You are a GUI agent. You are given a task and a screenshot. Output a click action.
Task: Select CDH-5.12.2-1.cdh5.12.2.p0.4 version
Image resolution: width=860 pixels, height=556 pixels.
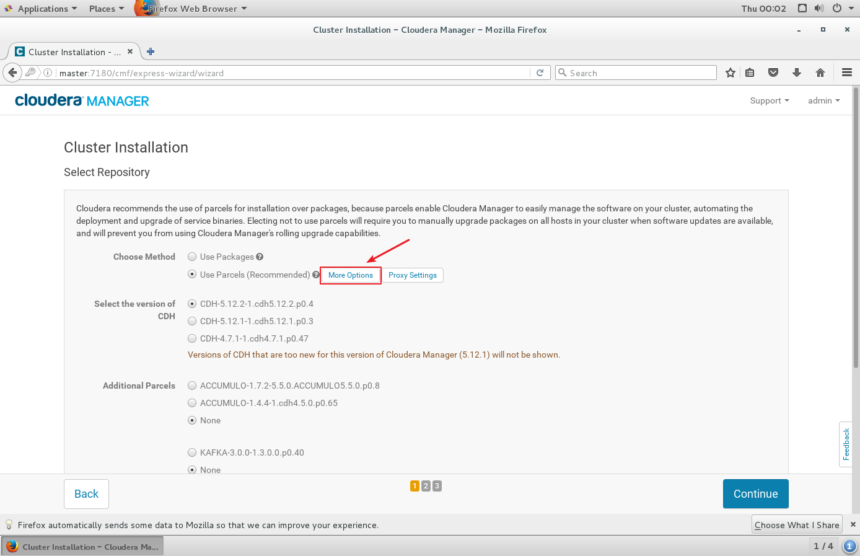click(x=192, y=304)
